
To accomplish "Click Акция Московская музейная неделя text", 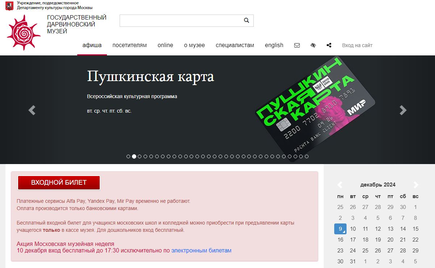I will [65, 244].
